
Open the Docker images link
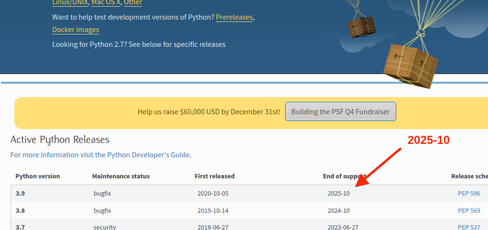click(x=76, y=30)
